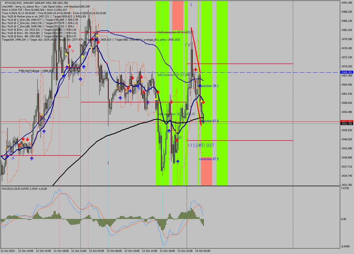Click the '13 Oct 06:00' time axis label
The image size is (354, 254).
[114, 251]
